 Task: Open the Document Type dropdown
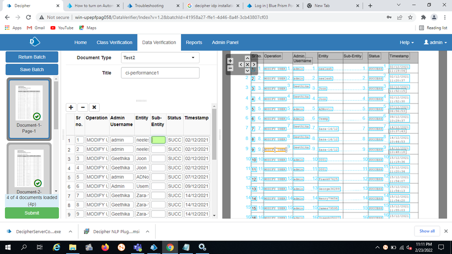tap(160, 57)
